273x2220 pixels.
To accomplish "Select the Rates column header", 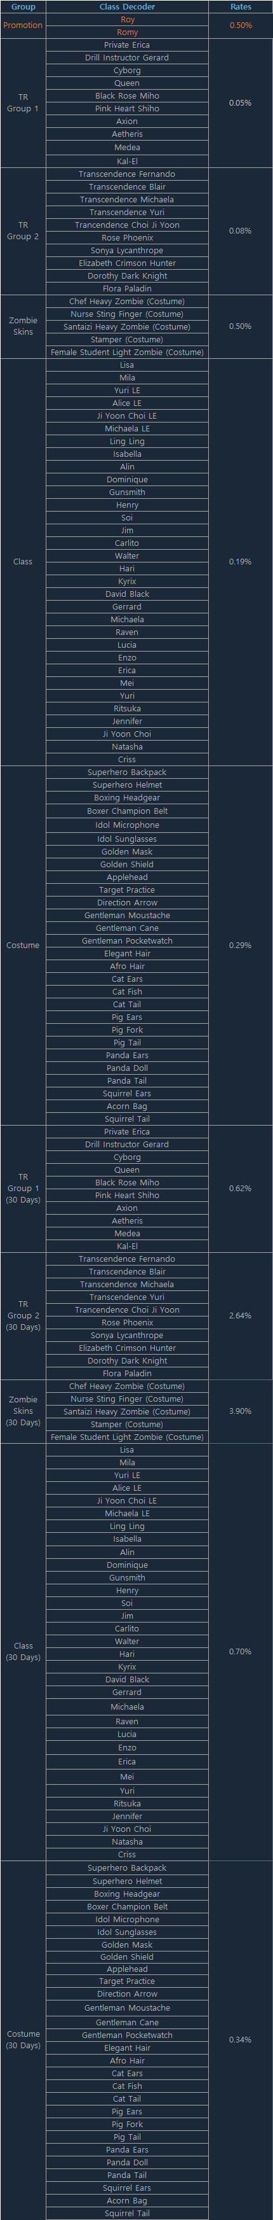I will pos(240,7).
